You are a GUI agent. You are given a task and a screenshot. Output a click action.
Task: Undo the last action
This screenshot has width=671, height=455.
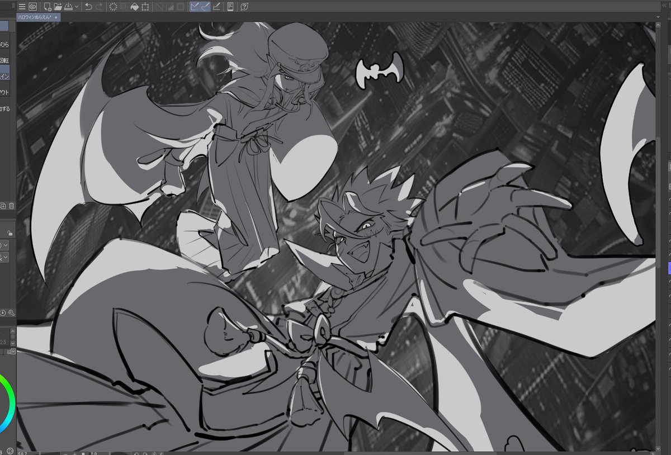(x=88, y=7)
